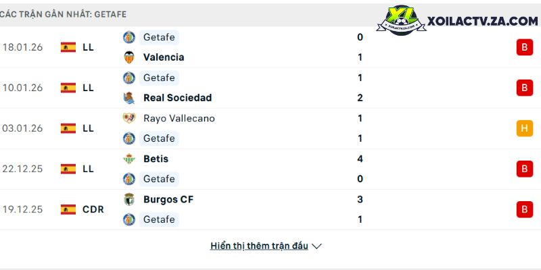541x270 pixels.
Task: Click Spain flag on the 18.01.26 row
Action: coord(68,47)
